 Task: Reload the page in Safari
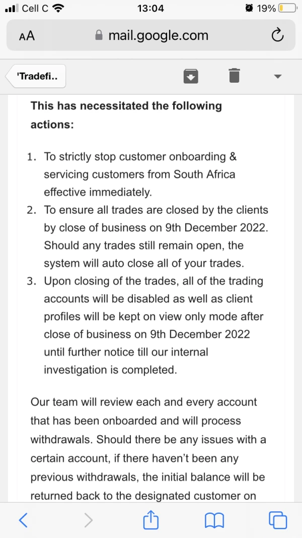[x=277, y=35]
